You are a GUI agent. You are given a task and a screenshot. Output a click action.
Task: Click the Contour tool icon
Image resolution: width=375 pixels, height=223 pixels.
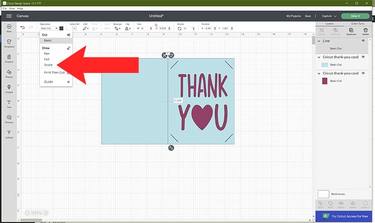pos(365,203)
